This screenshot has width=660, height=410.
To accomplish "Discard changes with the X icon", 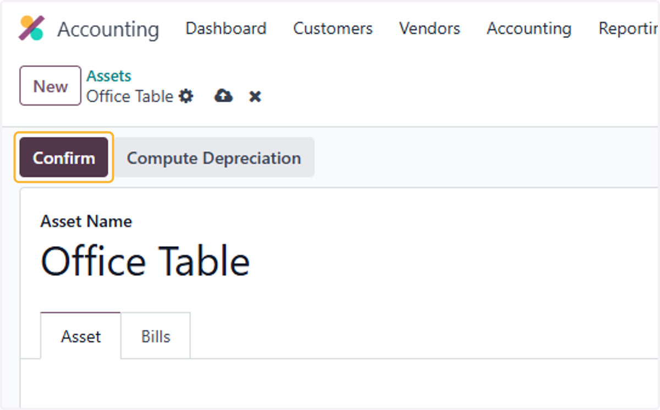I will point(255,97).
